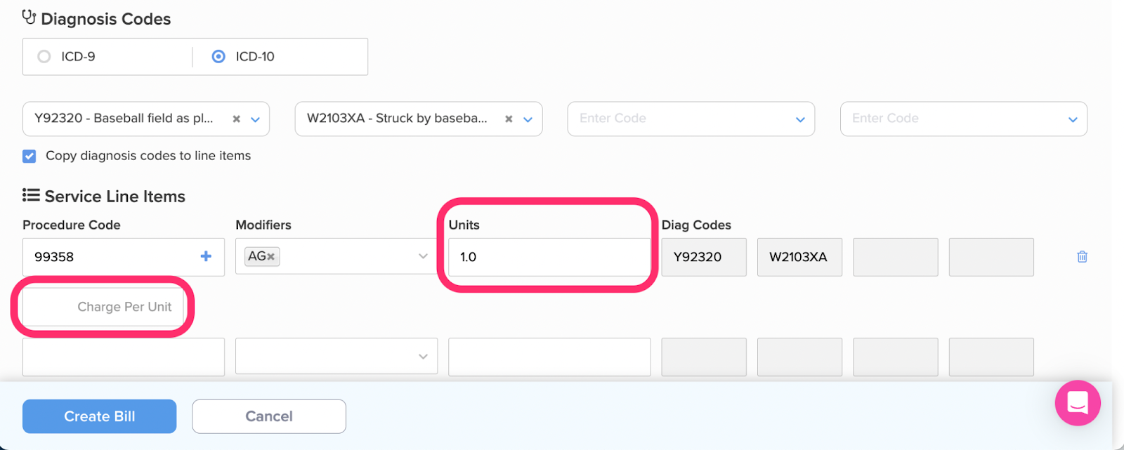Click the stethoscope icon beside Diagnosis Codes
The width and height of the screenshot is (1124, 450).
29,17
